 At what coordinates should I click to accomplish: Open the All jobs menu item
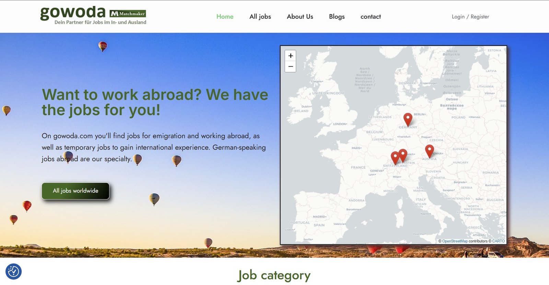[x=260, y=16]
